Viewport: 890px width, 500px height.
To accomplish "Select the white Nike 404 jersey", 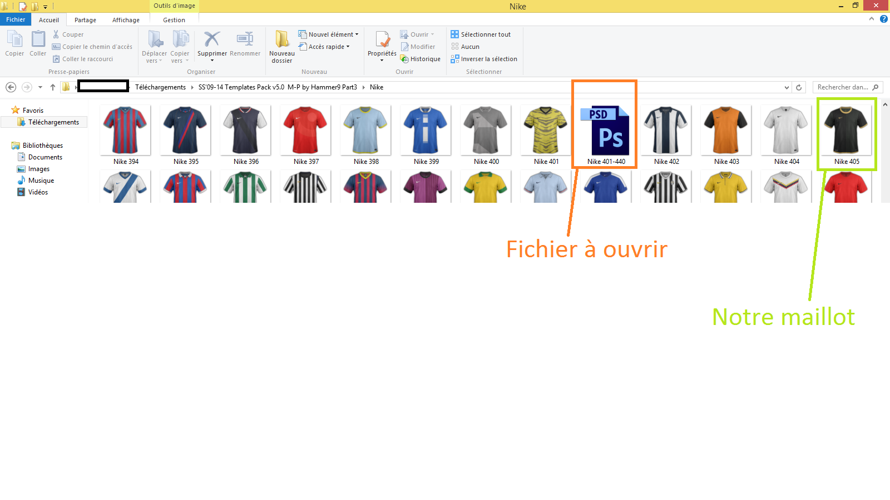I will (787, 136).
